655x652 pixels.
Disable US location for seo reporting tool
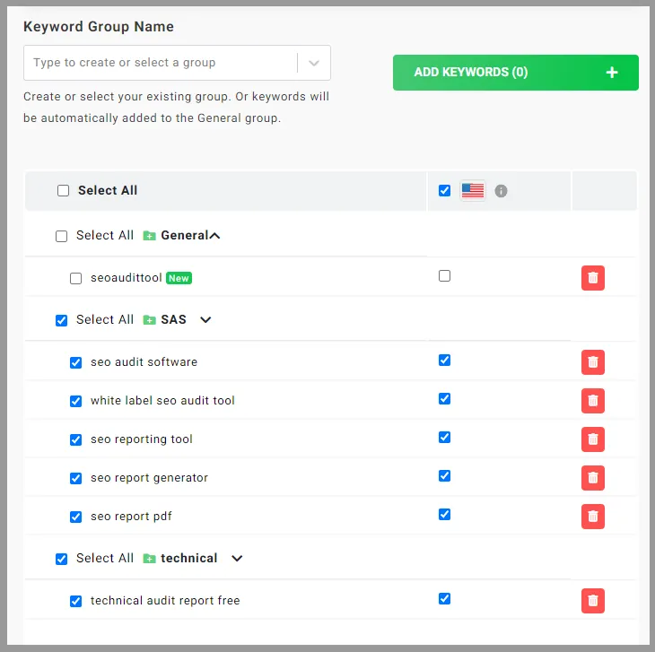coord(444,438)
